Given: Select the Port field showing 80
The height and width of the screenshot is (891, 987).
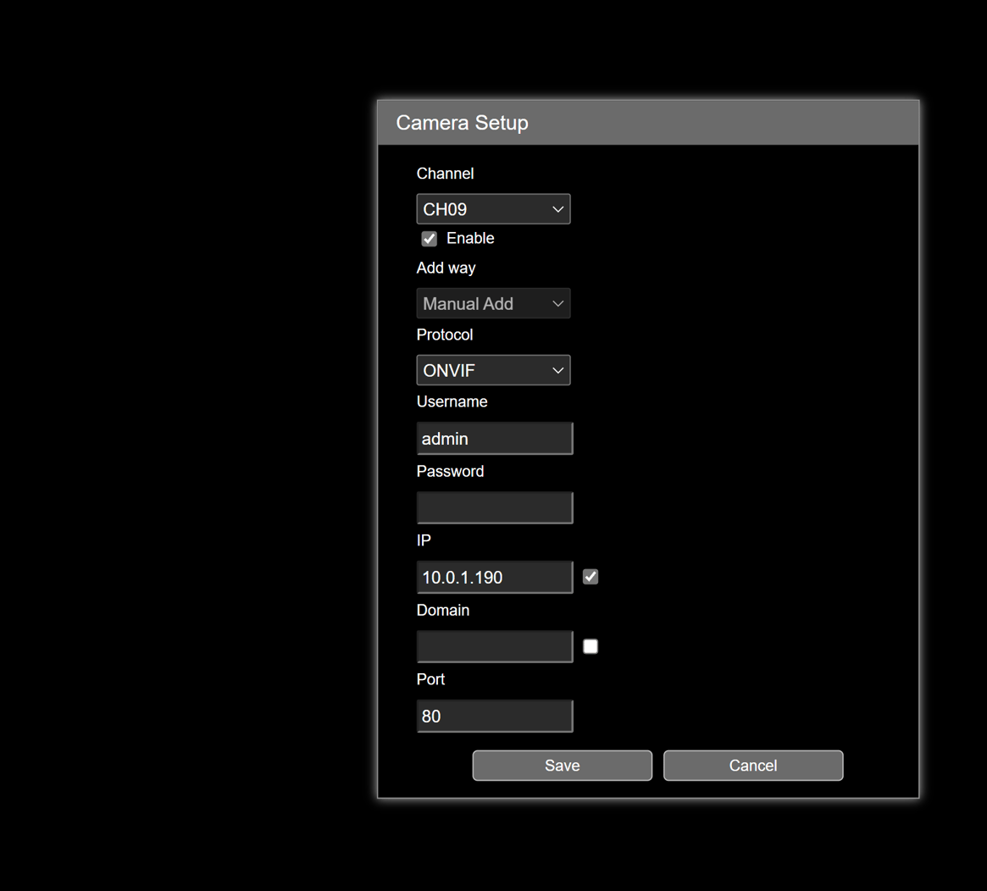Looking at the screenshot, I should coord(494,715).
